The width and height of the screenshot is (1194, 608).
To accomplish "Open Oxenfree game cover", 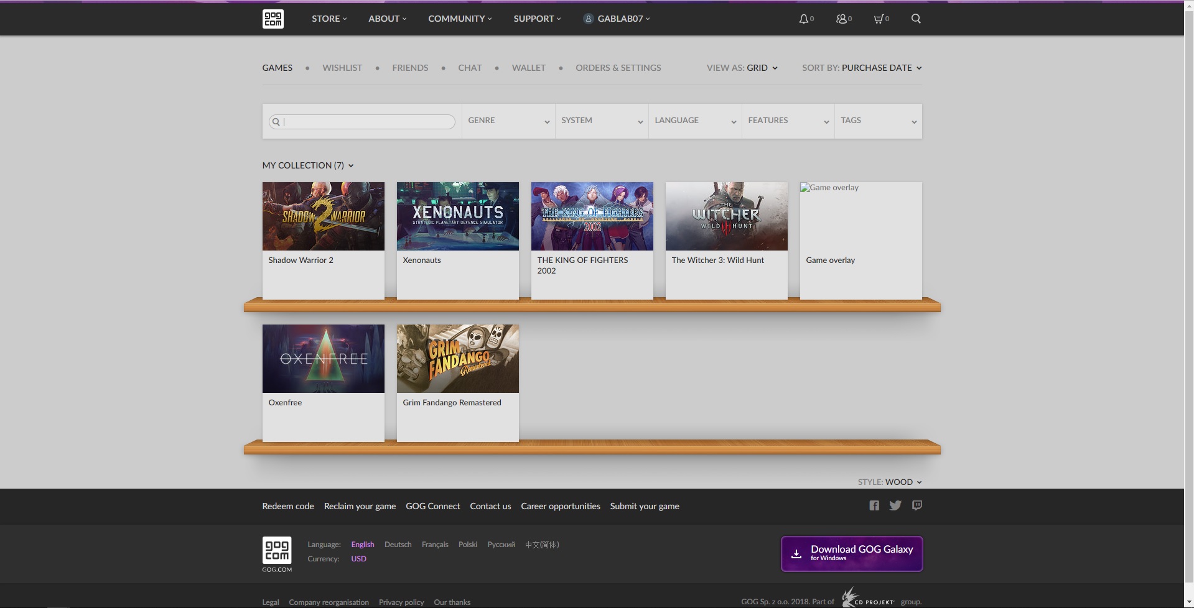I will (x=324, y=359).
